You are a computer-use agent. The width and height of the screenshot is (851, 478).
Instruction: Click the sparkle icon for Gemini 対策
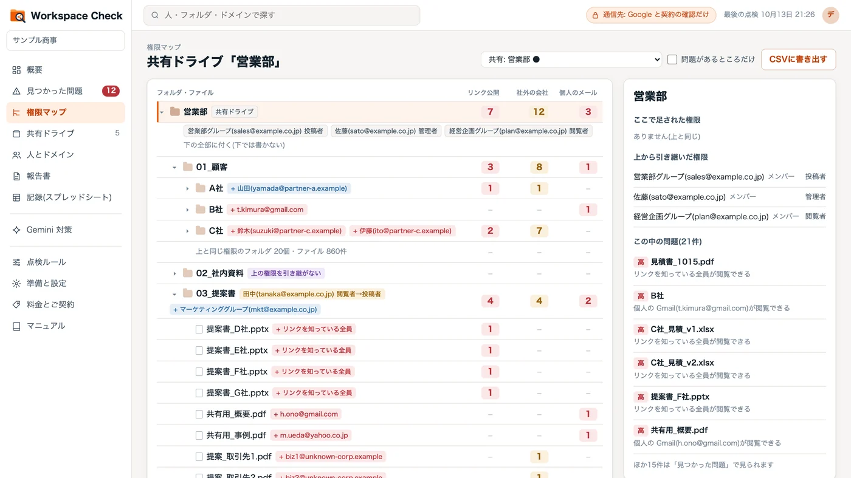(16, 230)
